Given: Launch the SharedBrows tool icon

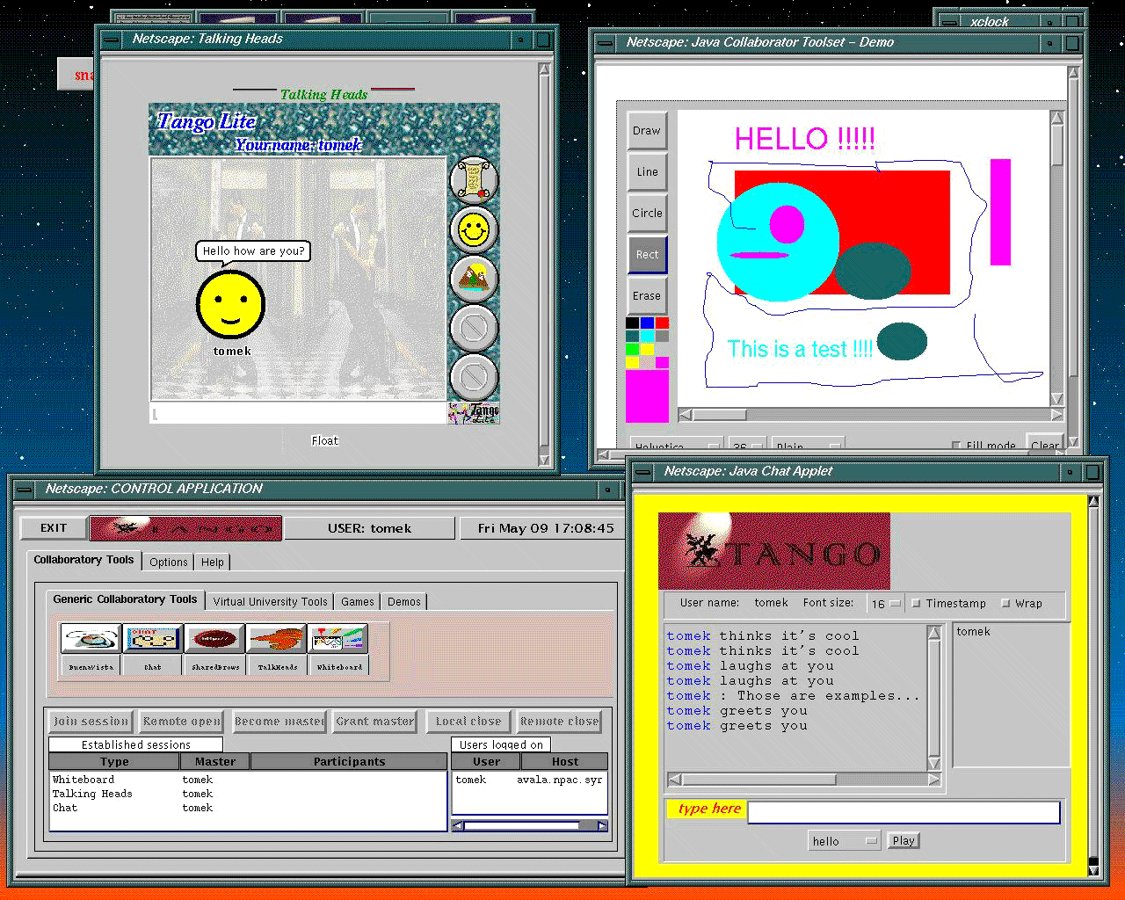Looking at the screenshot, I should pos(214,638).
